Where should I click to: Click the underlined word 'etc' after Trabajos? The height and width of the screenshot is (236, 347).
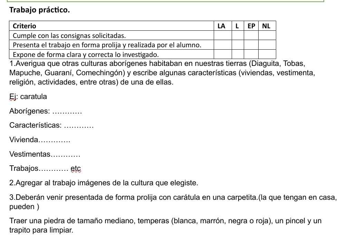[76, 169]
